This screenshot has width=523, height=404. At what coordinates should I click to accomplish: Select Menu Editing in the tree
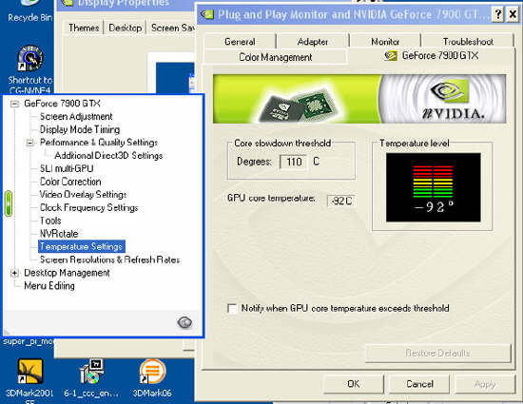49,286
